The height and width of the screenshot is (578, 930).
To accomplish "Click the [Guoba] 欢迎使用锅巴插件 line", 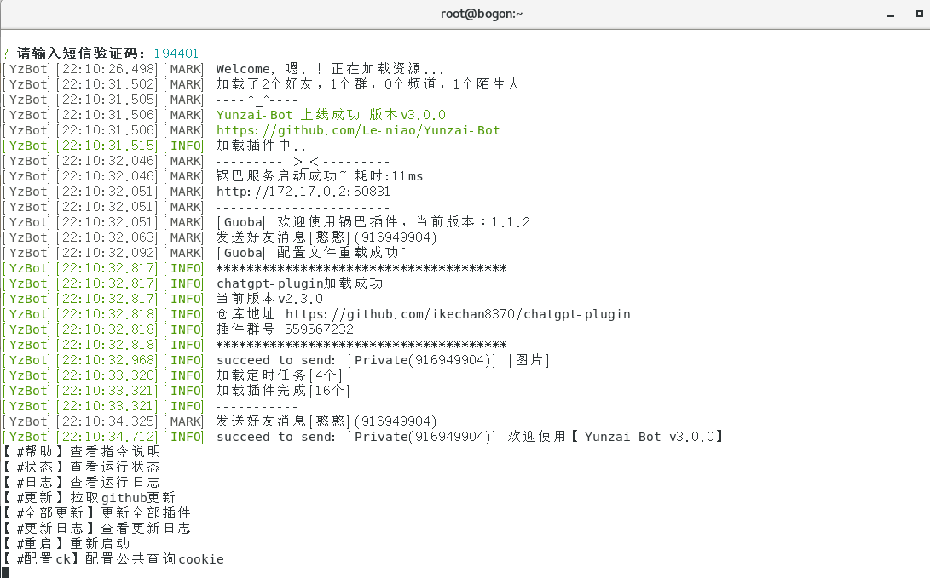I will pyautogui.click(x=373, y=222).
